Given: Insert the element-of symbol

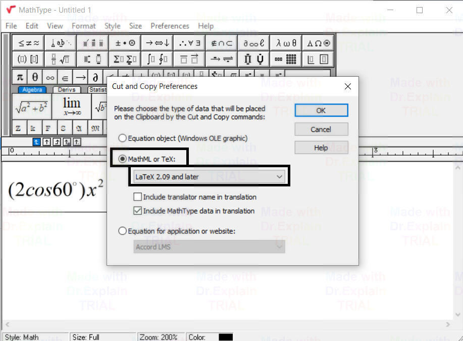Looking at the screenshot, I should [x=65, y=77].
